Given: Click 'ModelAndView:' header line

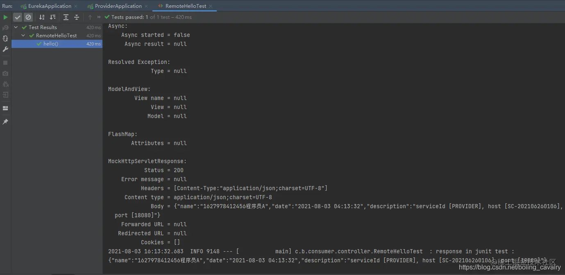Looking at the screenshot, I should tap(129, 89).
